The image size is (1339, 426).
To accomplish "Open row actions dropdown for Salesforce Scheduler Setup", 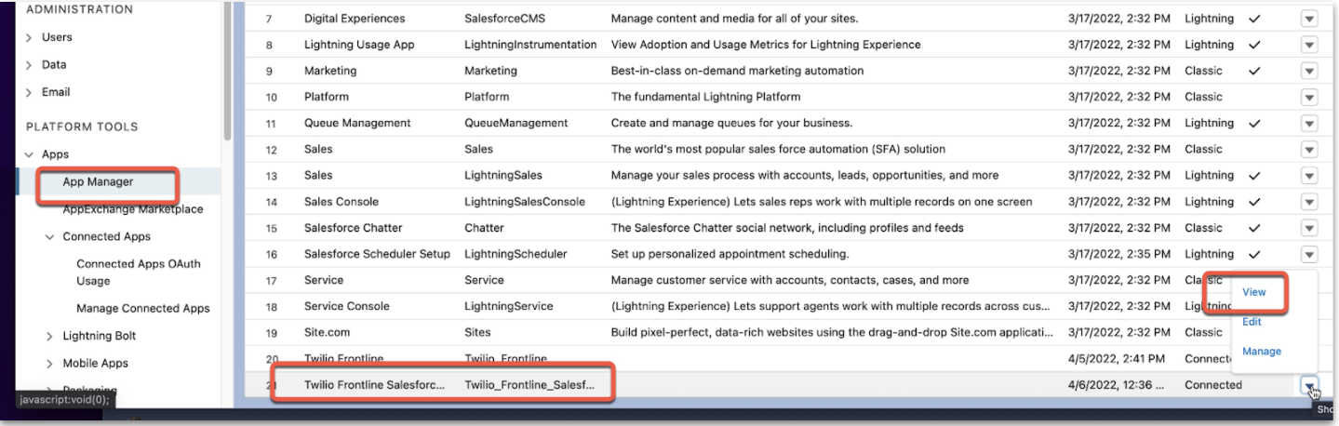I will point(1309,254).
